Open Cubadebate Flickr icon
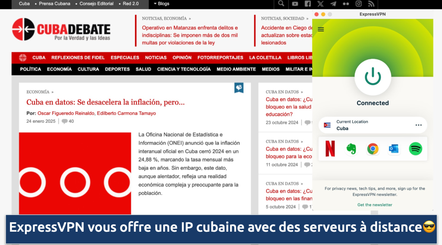 (346, 3)
